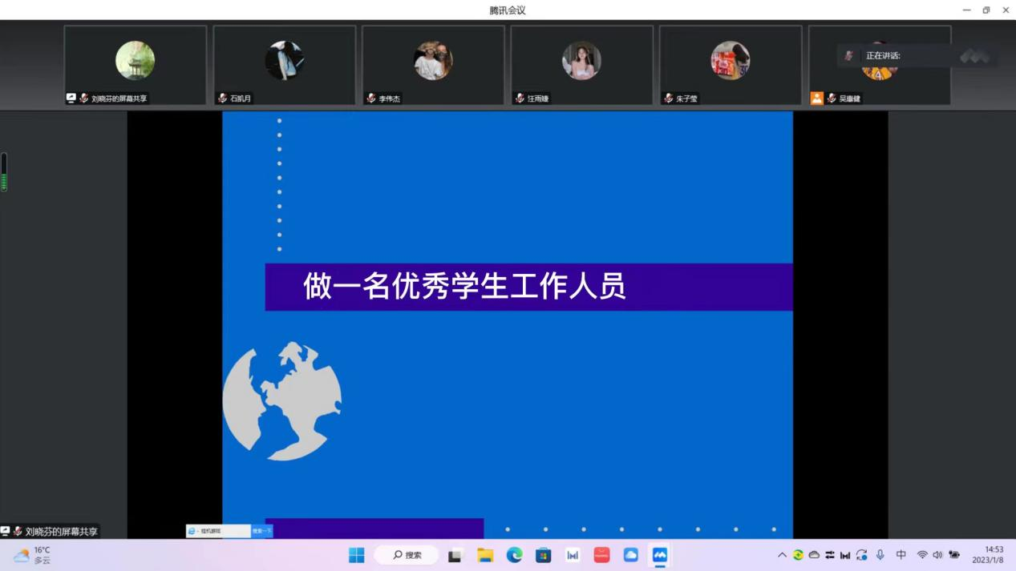The width and height of the screenshot is (1016, 571).
Task: Open Microsoft Edge from the taskbar
Action: click(x=514, y=555)
